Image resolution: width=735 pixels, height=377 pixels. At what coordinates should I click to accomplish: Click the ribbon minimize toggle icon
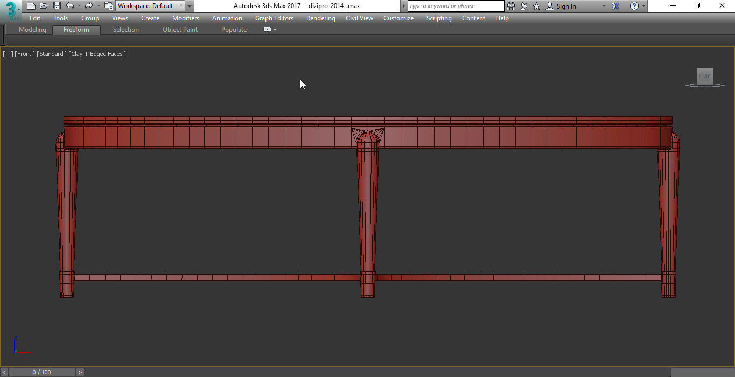267,30
